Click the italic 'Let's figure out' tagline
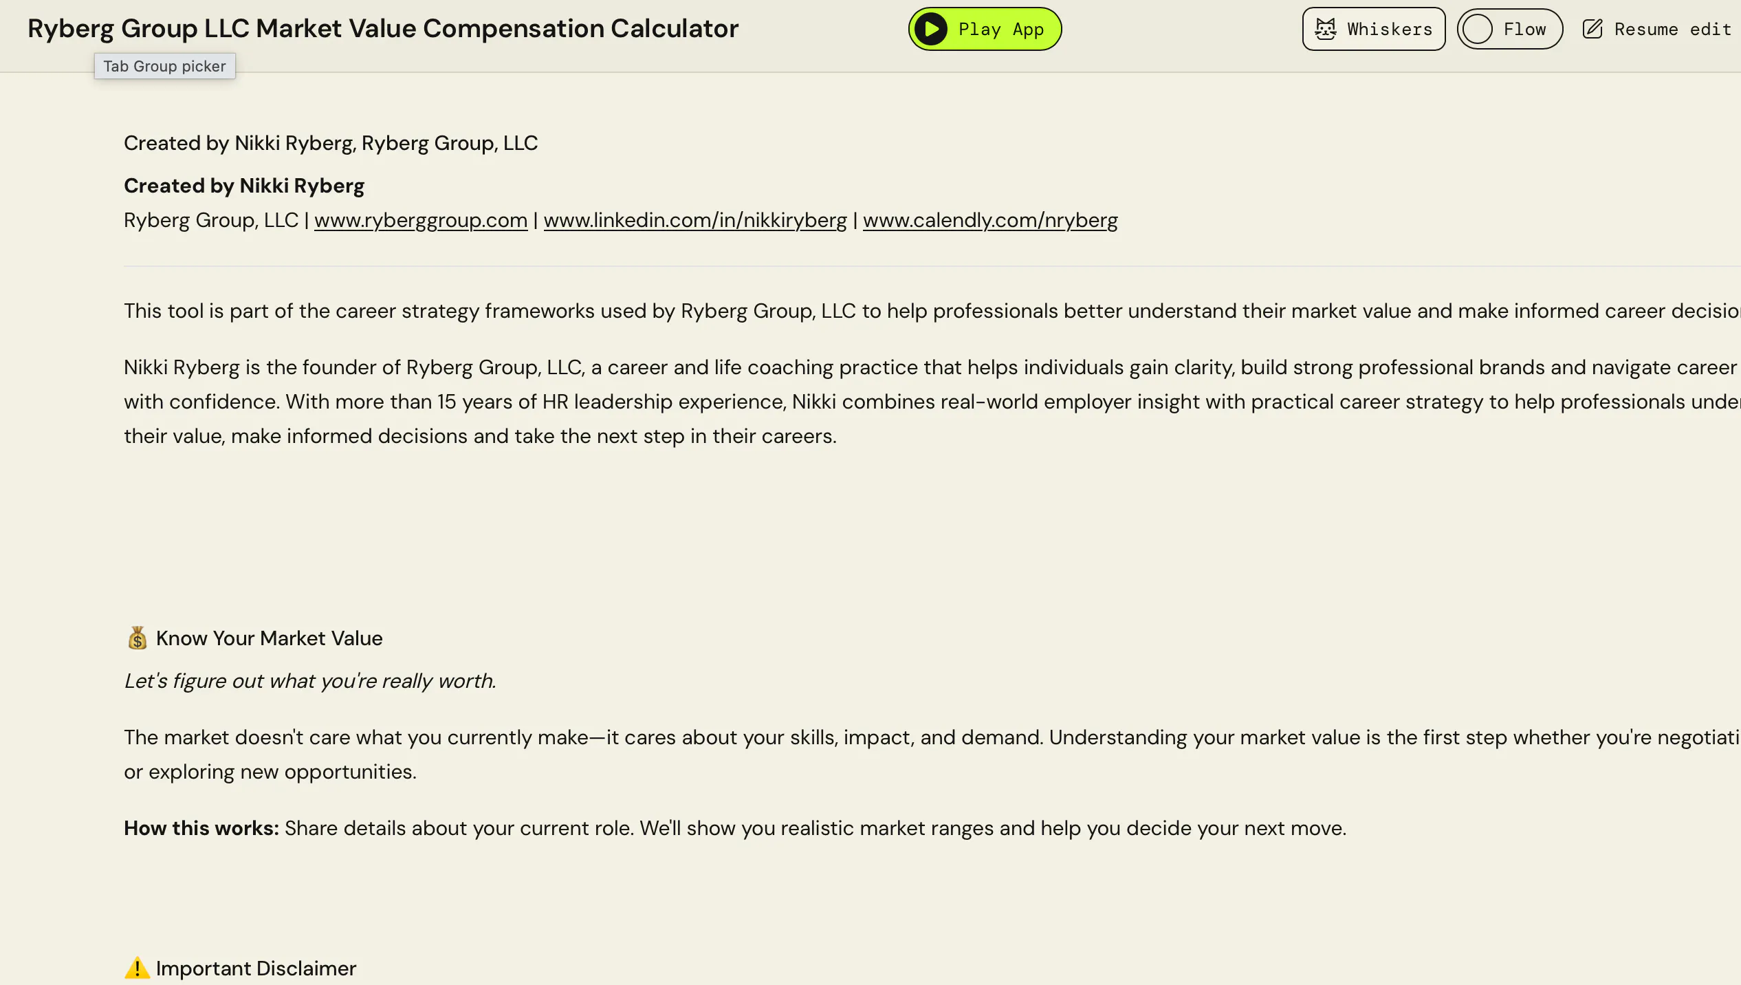This screenshot has height=985, width=1741. [310, 681]
